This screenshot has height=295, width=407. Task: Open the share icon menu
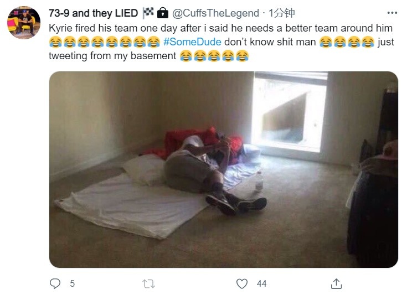click(x=336, y=283)
